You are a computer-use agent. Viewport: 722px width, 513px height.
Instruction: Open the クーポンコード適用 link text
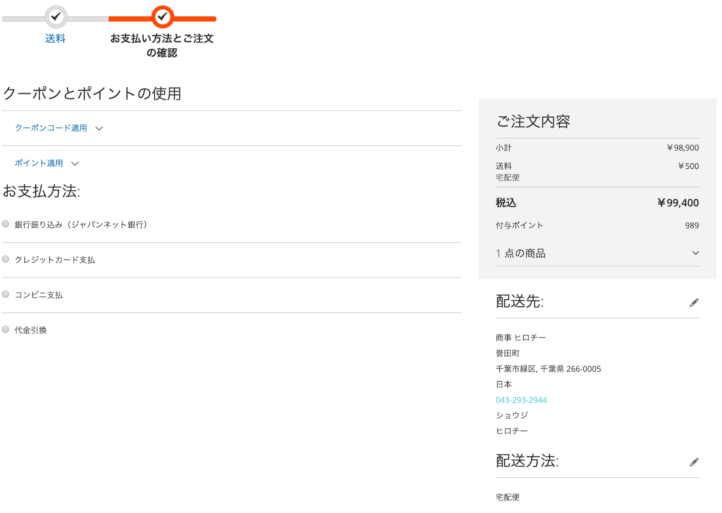(51, 128)
